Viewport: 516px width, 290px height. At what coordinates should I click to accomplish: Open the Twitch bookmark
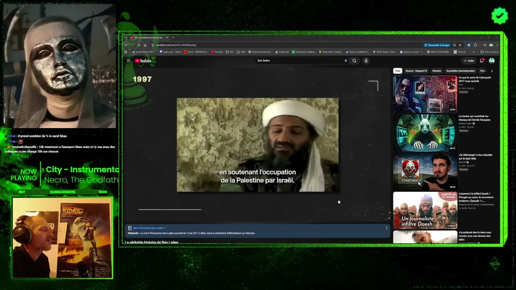171,52
